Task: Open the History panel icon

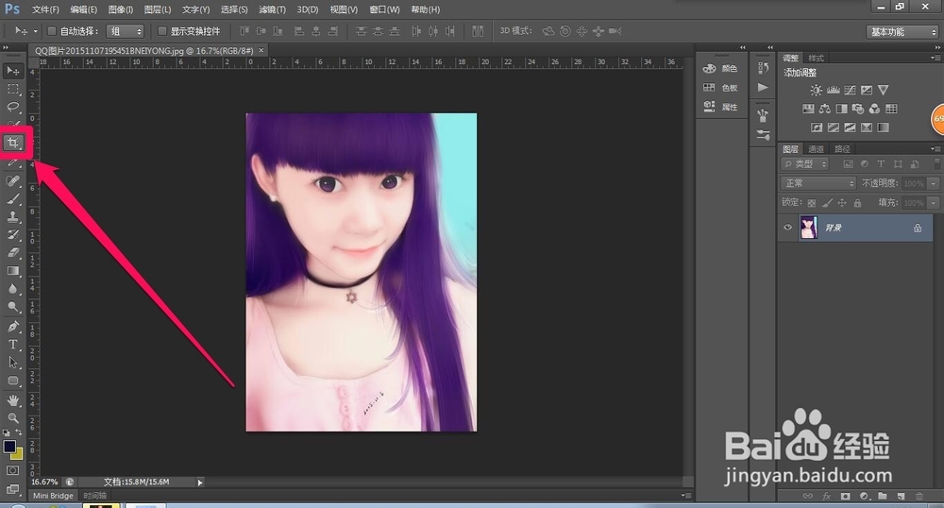Action: (x=763, y=68)
